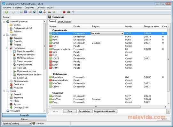
Task: Open the Spanish (Castilian) language dropdown
Action: (x=30, y=123)
